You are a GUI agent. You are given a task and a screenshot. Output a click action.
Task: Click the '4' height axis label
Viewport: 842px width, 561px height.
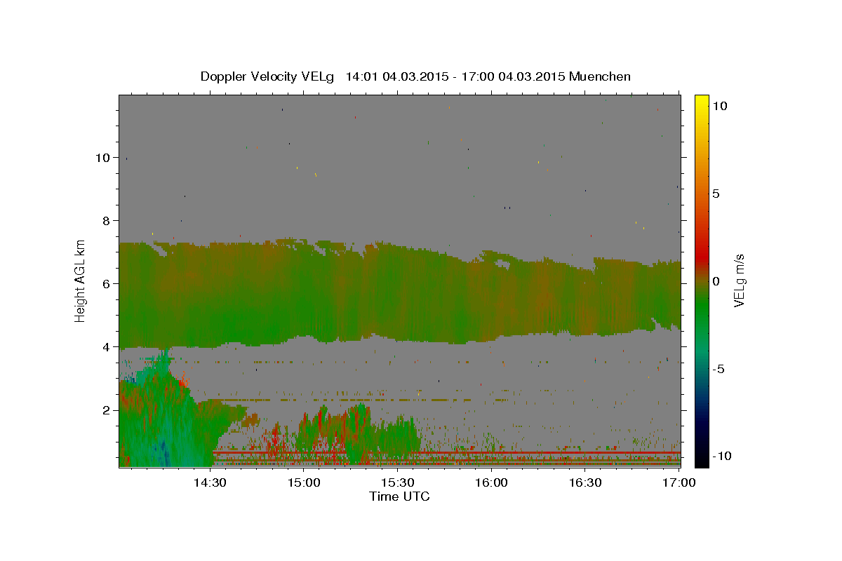[105, 347]
